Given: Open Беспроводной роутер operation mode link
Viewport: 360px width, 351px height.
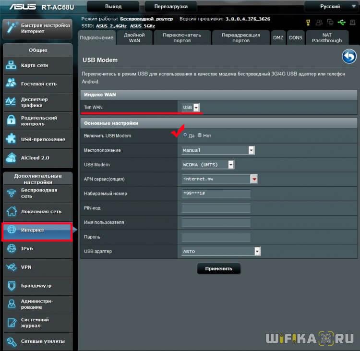Looking at the screenshot, I should click(x=146, y=19).
